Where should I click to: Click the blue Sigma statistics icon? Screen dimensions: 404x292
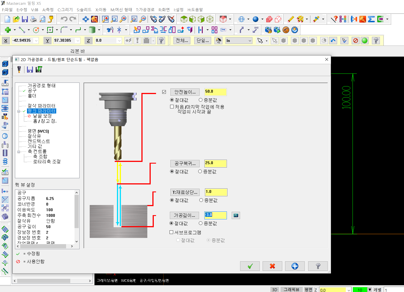(371, 19)
